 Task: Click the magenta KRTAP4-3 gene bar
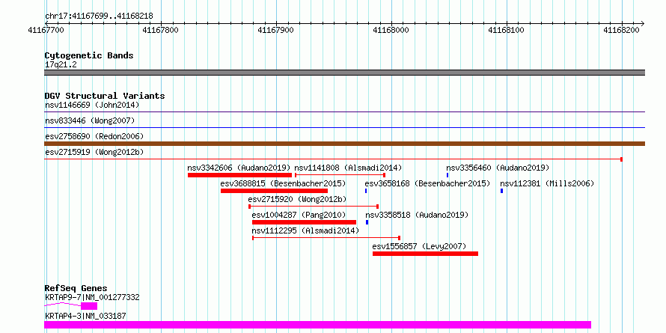click(318, 325)
